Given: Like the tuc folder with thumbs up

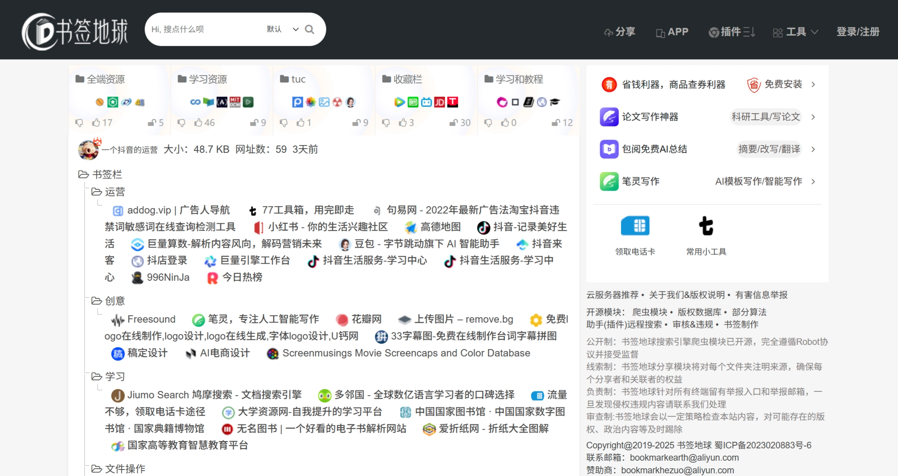Looking at the screenshot, I should (301, 123).
